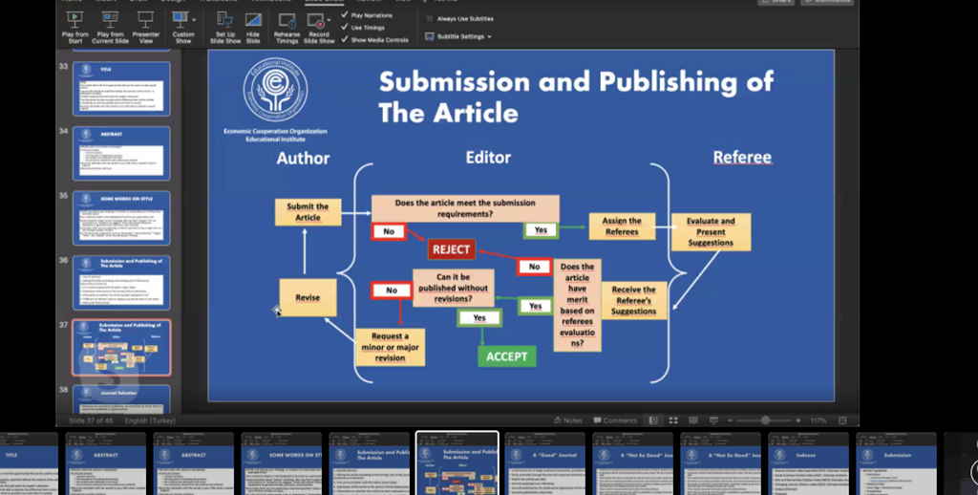Select slide 38 Journal Selection thumbnail
This screenshot has width=978, height=495.
point(121,398)
